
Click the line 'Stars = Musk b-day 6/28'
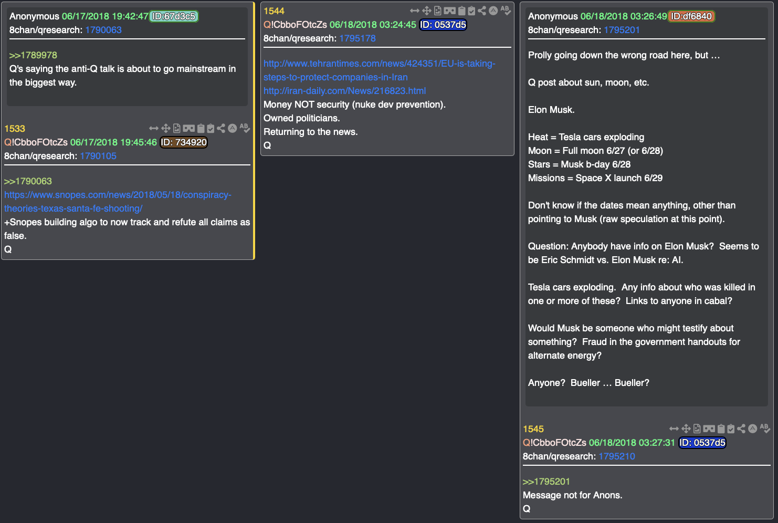[580, 164]
